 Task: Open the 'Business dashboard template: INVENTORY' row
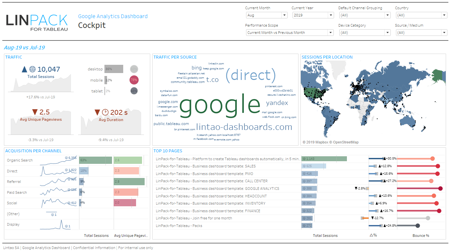pyautogui.click(x=211, y=203)
